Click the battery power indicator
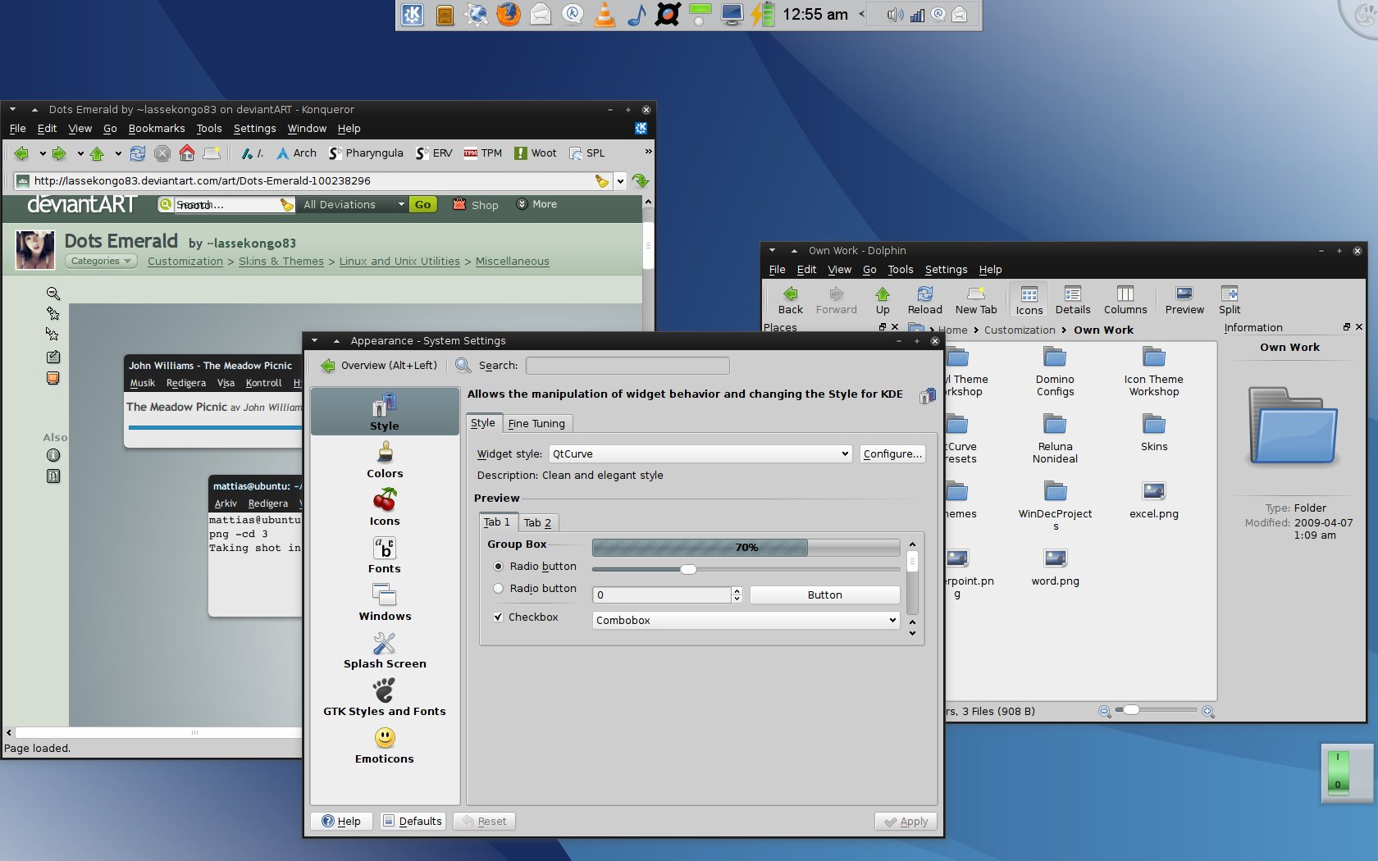The width and height of the screenshot is (1378, 861). (x=764, y=14)
